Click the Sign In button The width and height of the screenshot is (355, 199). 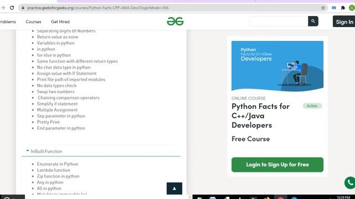point(344,22)
